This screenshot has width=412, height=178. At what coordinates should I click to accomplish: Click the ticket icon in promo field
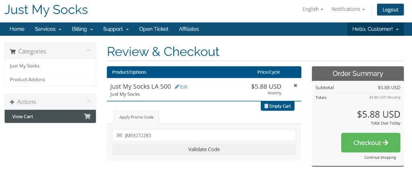click(119, 135)
